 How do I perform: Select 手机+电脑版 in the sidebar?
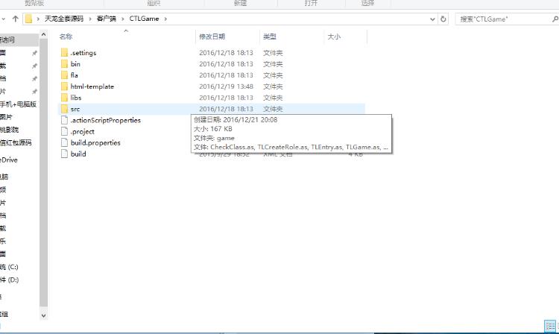coord(18,104)
